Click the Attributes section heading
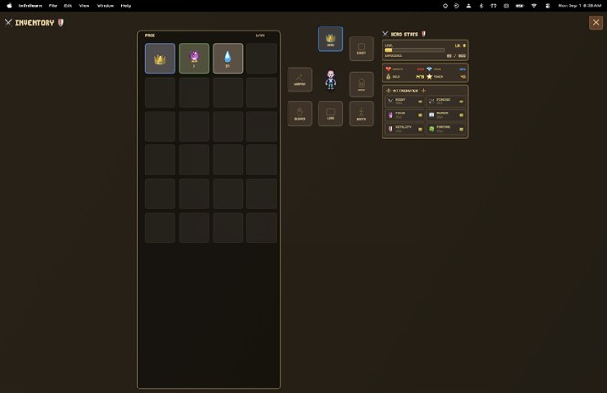The height and width of the screenshot is (393, 607). tap(405, 90)
